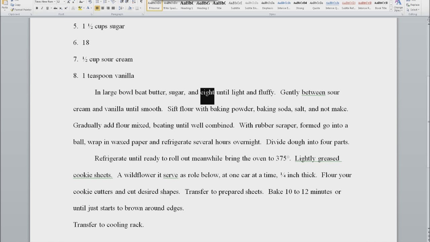Viewport: 430px width, 242px height.
Task: Click the underlined word 'between'
Action: pos(313,92)
